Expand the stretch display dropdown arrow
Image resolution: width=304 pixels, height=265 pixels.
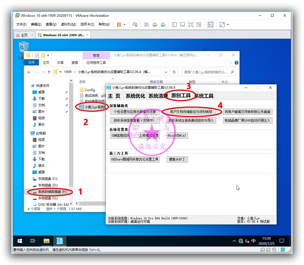coord(228,25)
